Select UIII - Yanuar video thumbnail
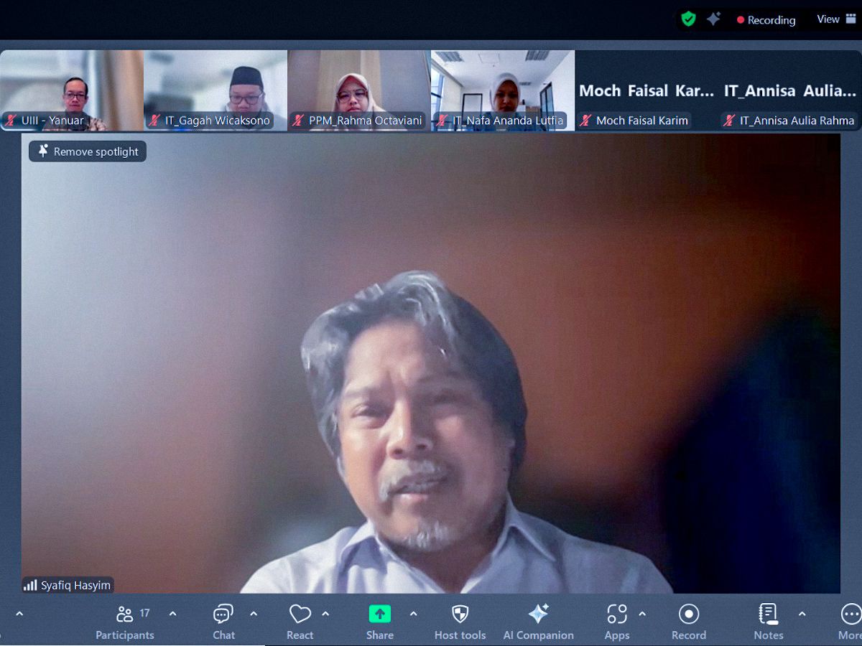This screenshot has height=646, width=862. (72, 90)
